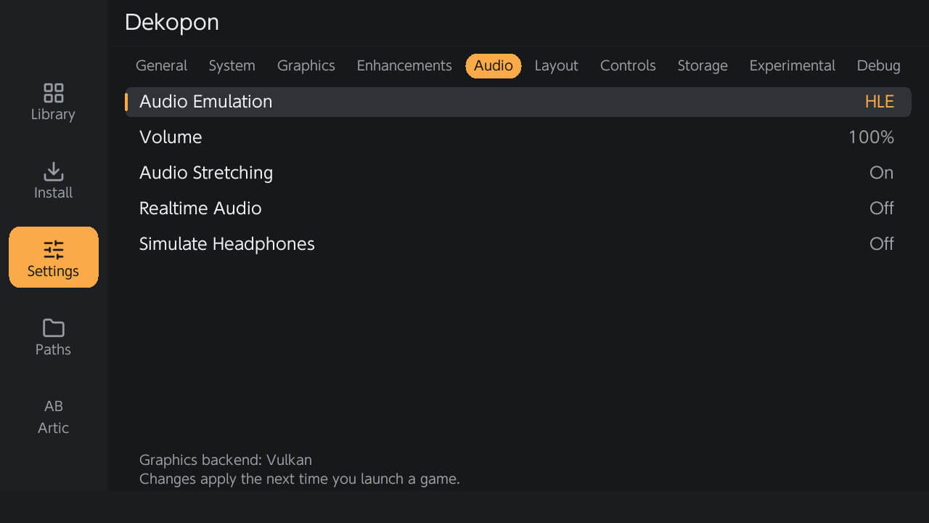Click the Install download icon
This screenshot has width=929, height=523.
pos(54,171)
